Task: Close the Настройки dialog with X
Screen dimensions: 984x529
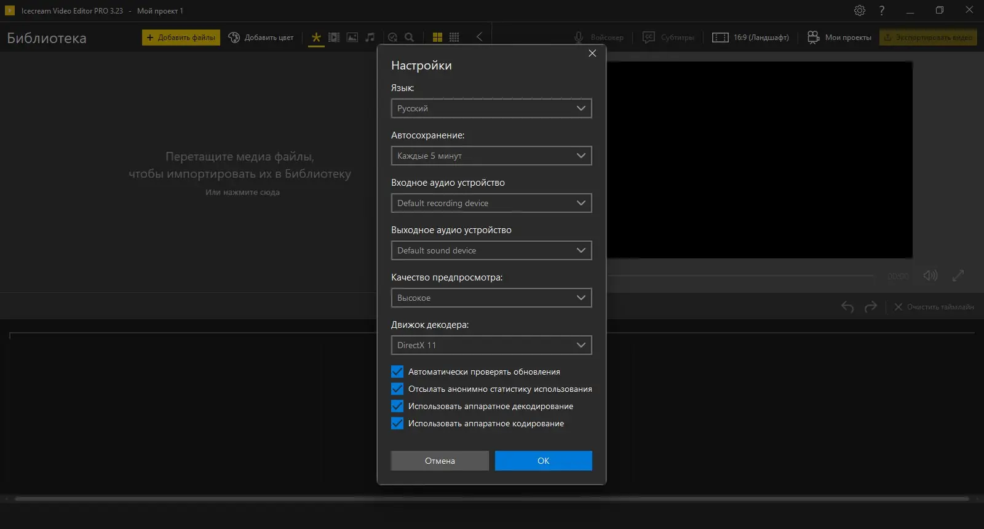Action: (x=592, y=54)
